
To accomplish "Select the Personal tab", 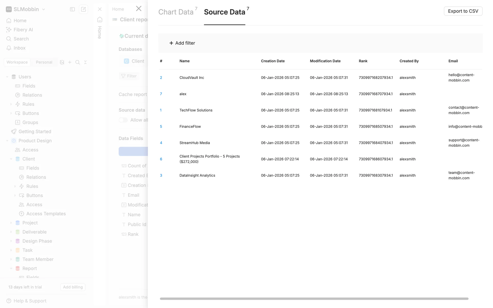I will click(x=44, y=62).
